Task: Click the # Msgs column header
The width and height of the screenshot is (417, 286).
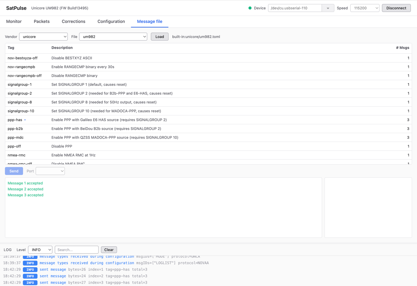Action: coord(402,48)
